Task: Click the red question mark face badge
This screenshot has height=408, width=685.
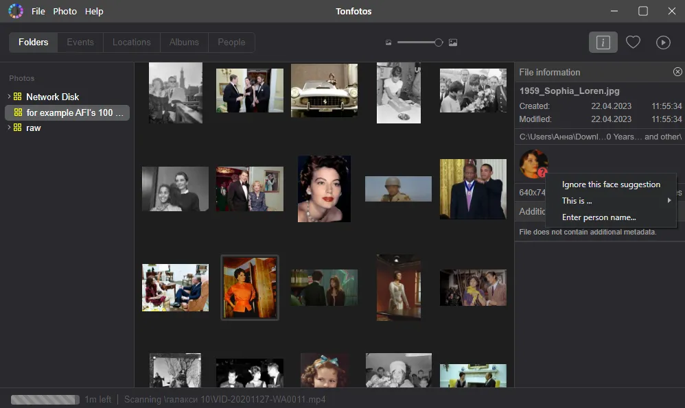Action: click(542, 172)
